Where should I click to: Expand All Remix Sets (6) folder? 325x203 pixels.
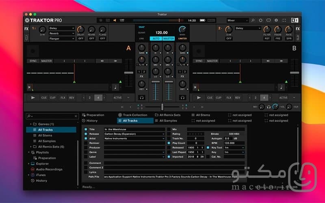(31, 147)
